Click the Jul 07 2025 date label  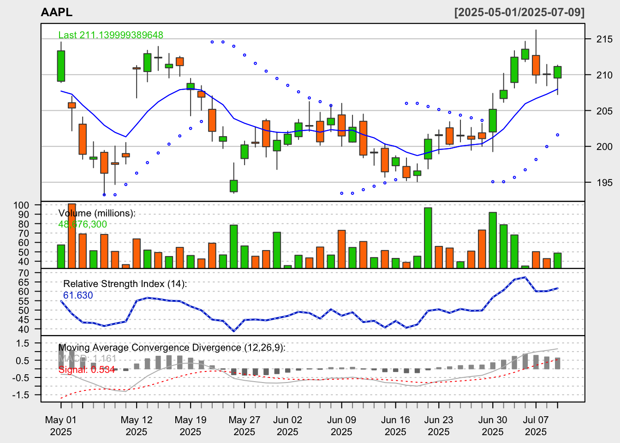pyautogui.click(x=536, y=426)
